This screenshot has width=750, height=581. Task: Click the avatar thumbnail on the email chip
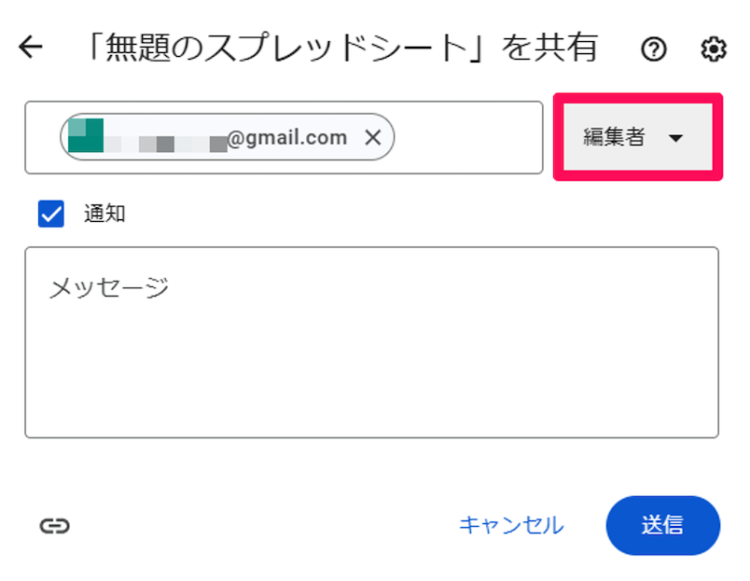[x=84, y=137]
